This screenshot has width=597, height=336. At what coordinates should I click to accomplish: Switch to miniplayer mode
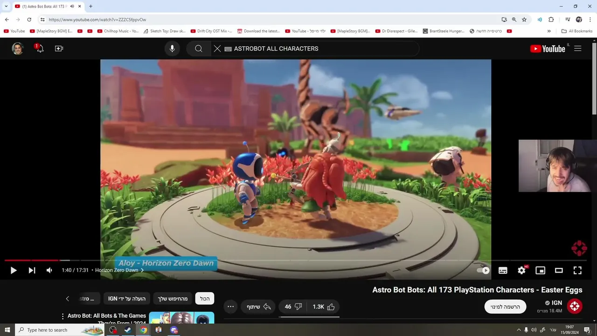pyautogui.click(x=540, y=270)
